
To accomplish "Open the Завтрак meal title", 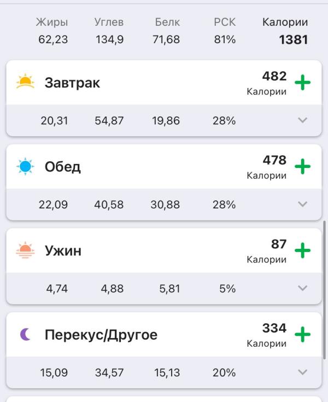I will click(x=72, y=83).
